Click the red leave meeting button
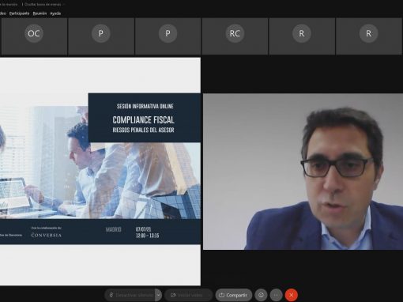The image size is (403, 302). pos(292,295)
